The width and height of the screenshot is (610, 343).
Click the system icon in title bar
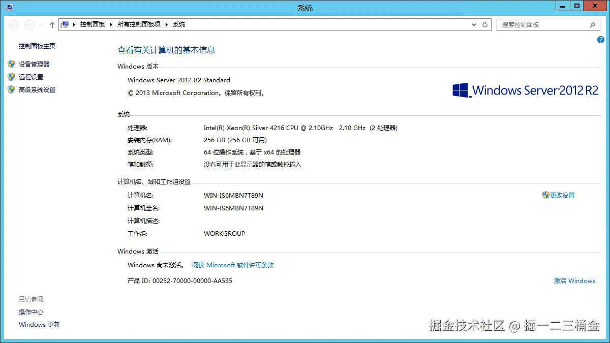pos(10,7)
